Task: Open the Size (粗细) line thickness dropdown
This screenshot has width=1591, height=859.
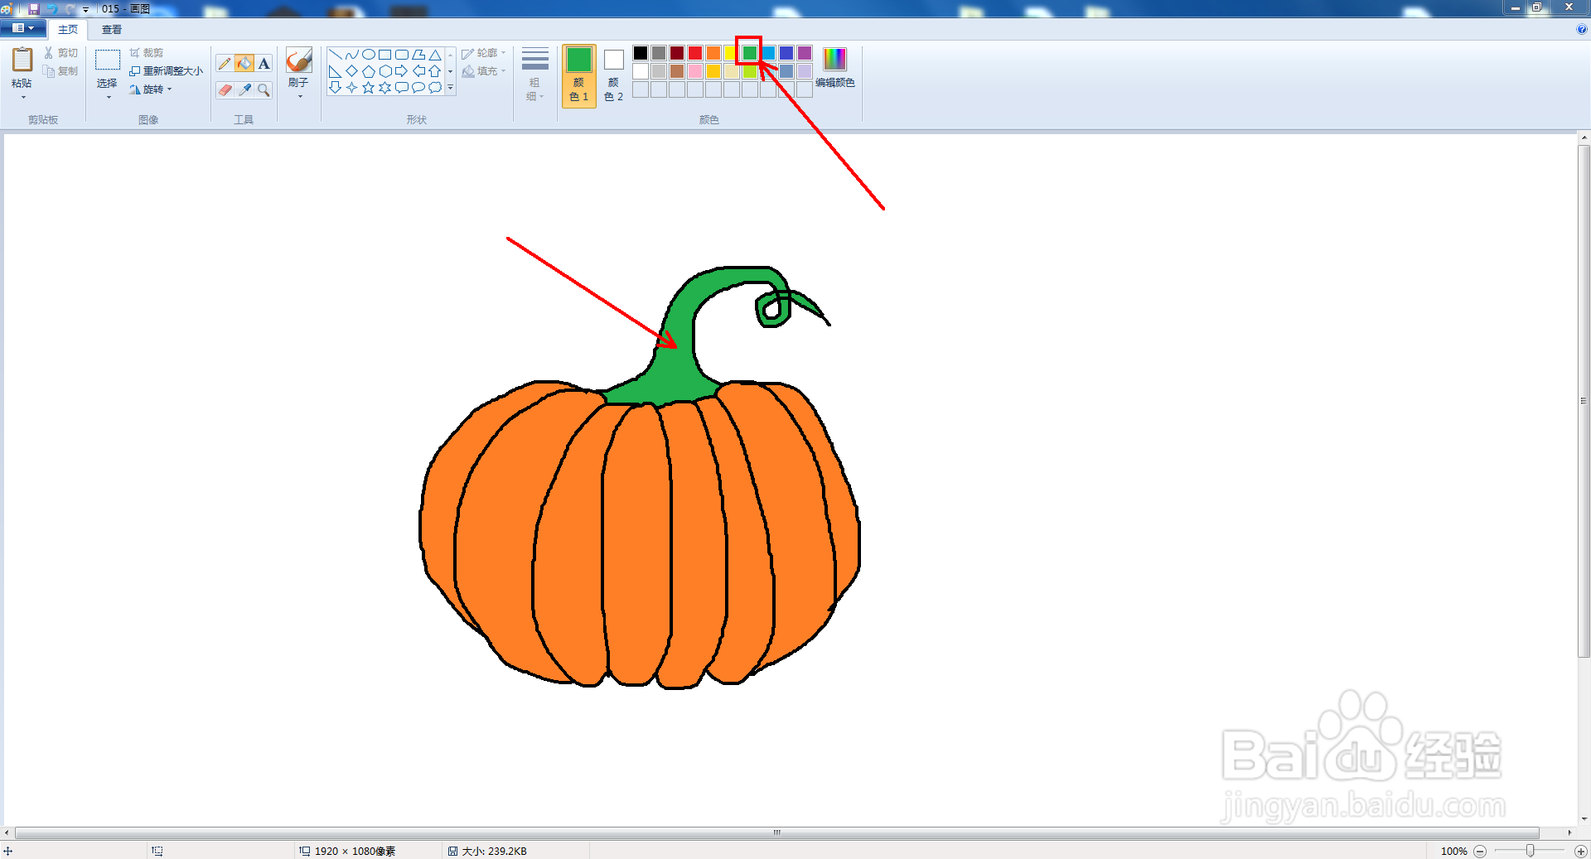Action: [535, 75]
